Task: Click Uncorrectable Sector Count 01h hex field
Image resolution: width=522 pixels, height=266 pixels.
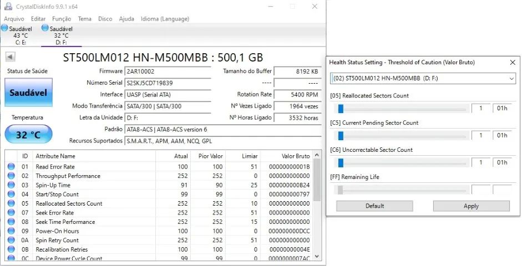Action: point(502,162)
